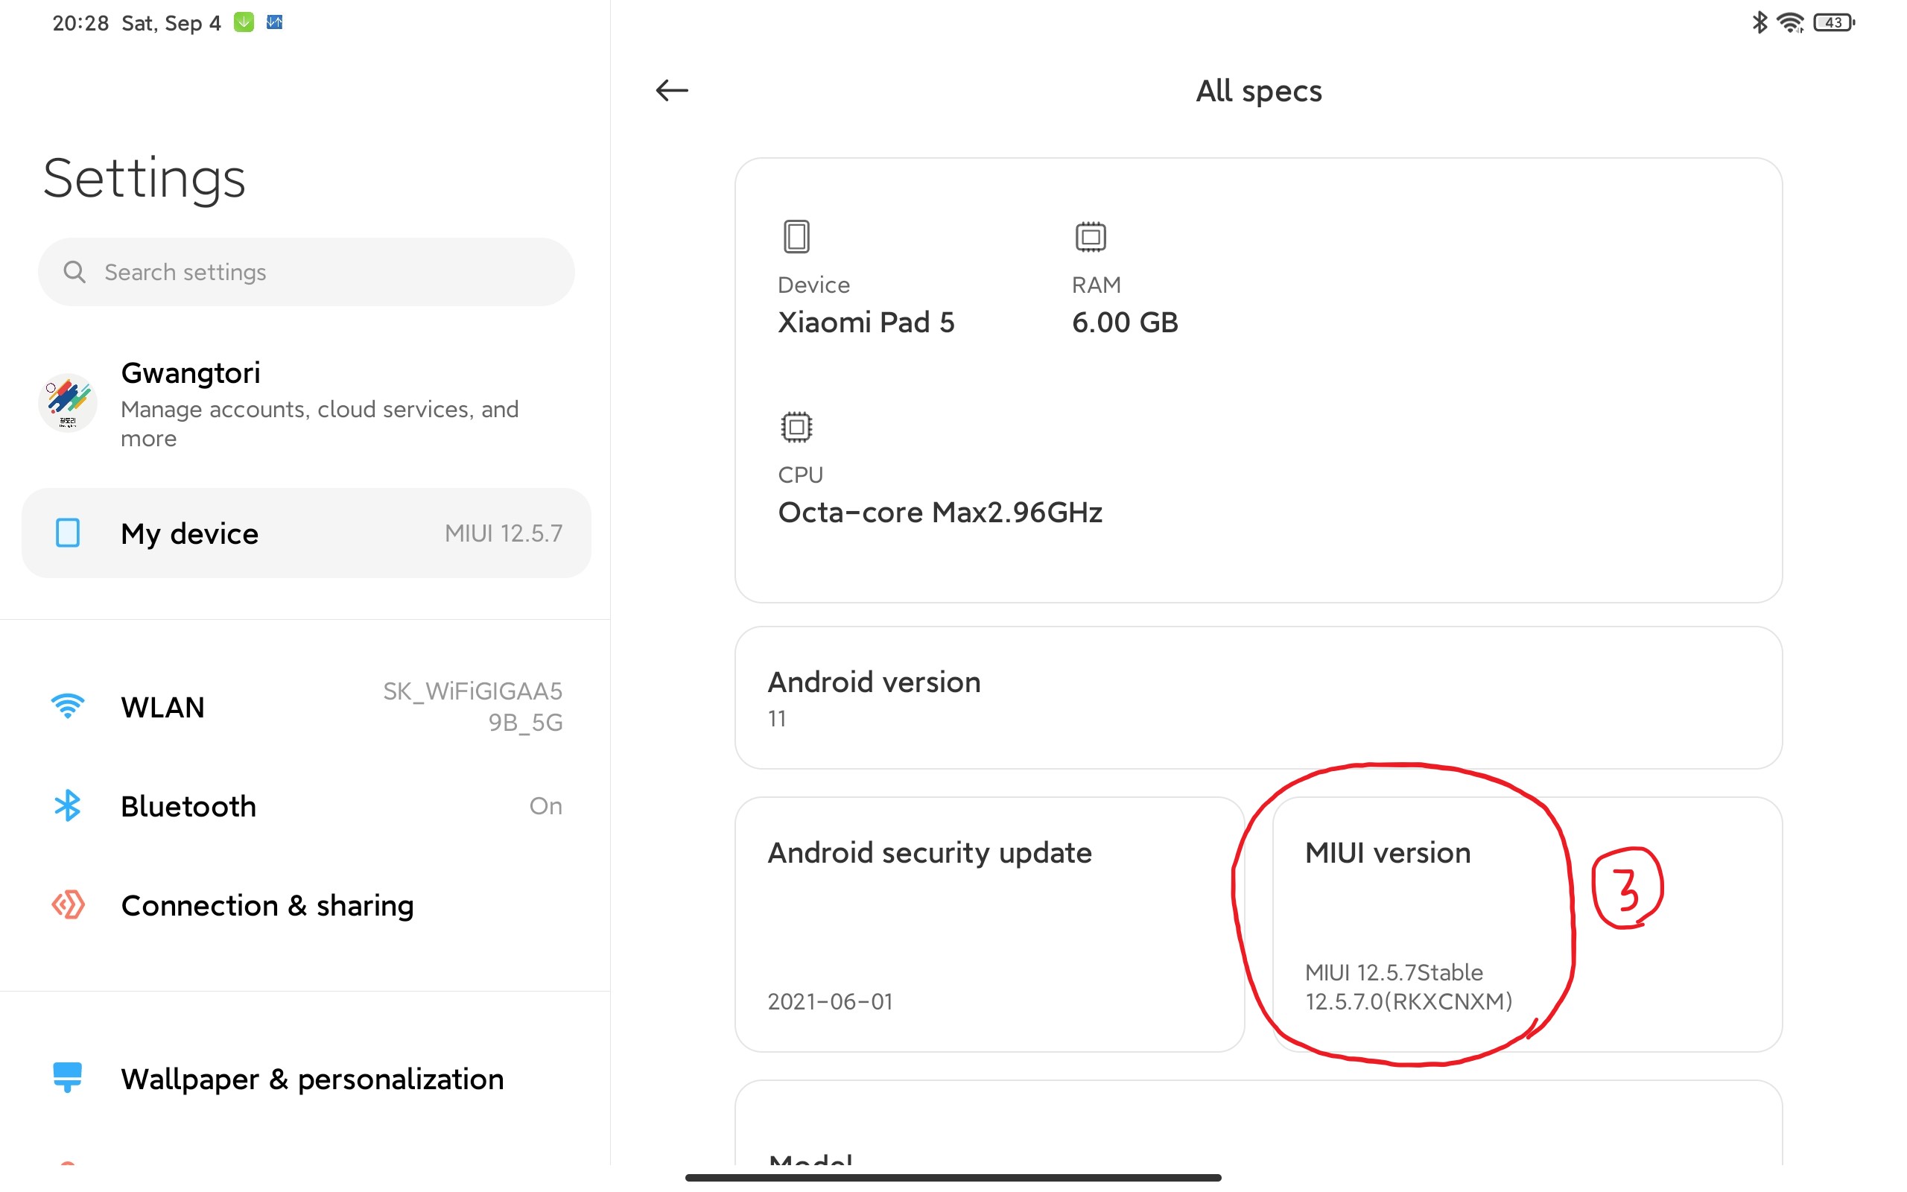1907x1192 pixels.
Task: Click the Bluetooth icon in the status bar
Action: (1759, 23)
